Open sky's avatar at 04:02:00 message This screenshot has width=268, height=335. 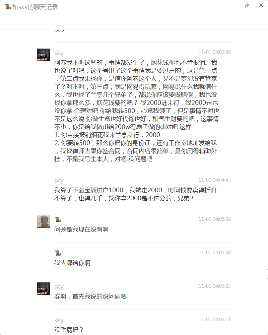coord(44,55)
